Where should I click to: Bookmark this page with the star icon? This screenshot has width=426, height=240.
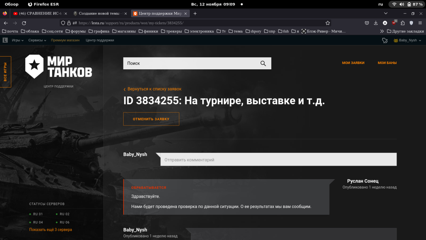[328, 23]
